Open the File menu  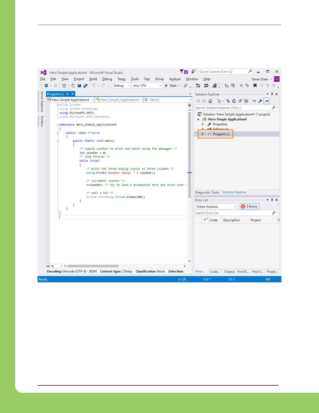click(x=43, y=79)
